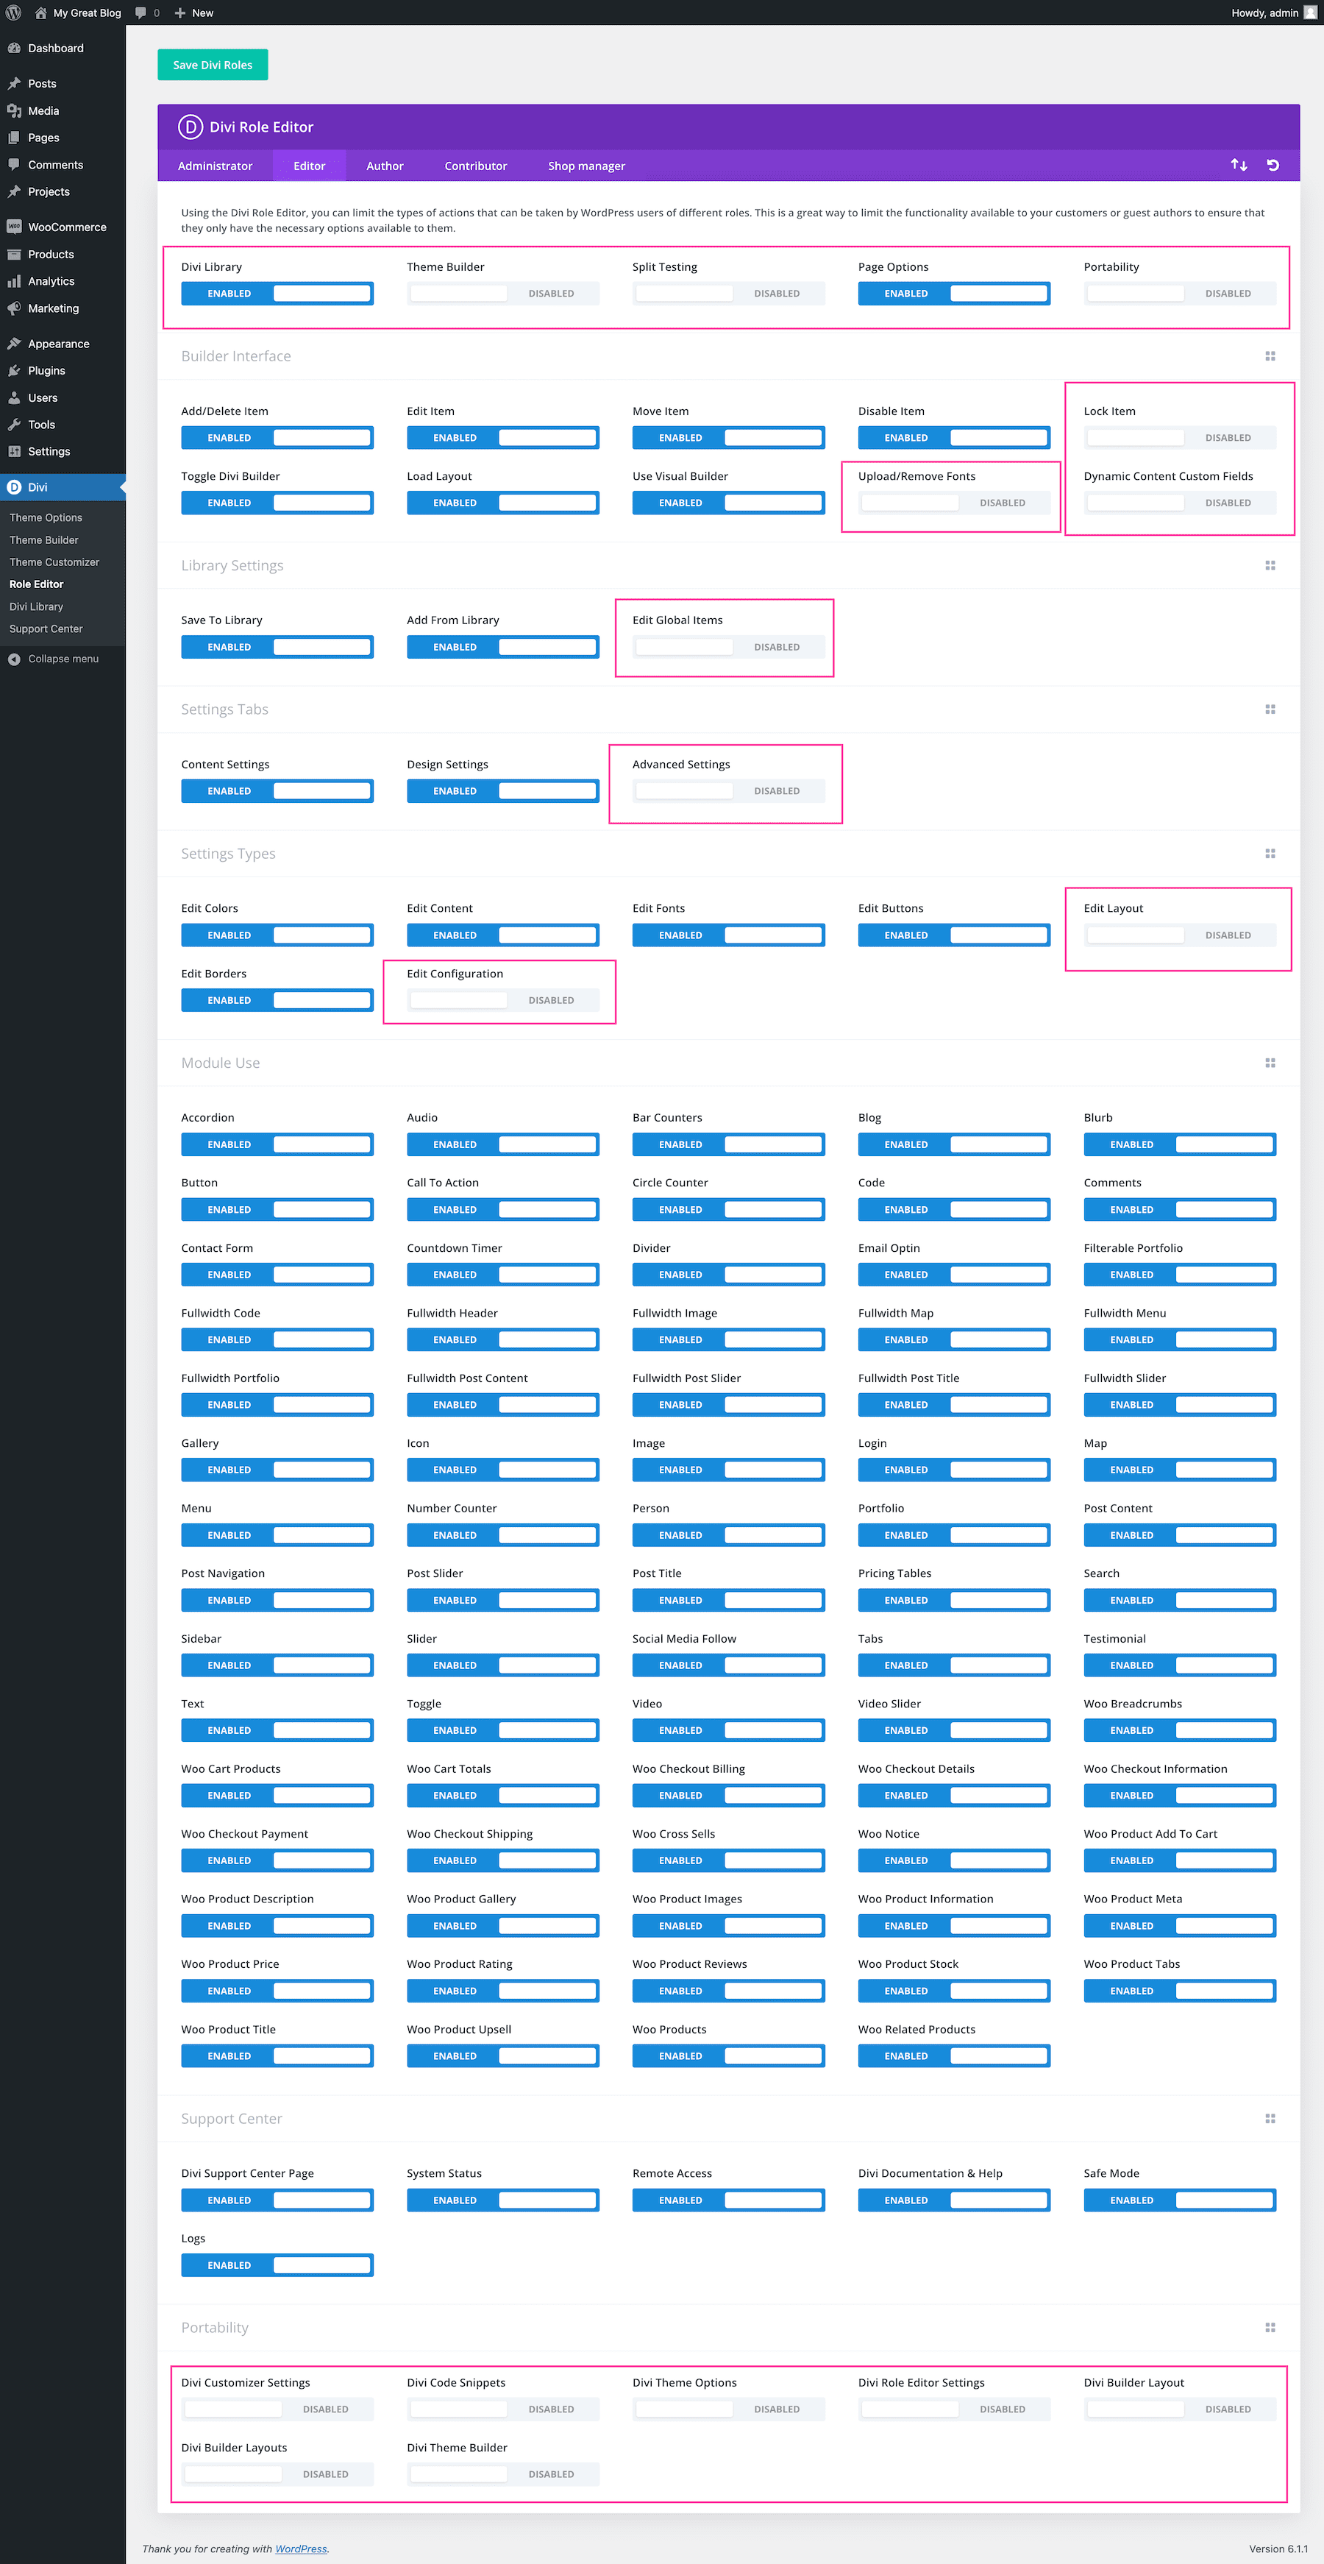Open Role Editor in the Divi submenu

pos(36,584)
